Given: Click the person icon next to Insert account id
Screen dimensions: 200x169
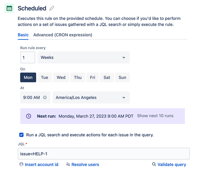Looking at the screenshot, I should click(x=21, y=164).
